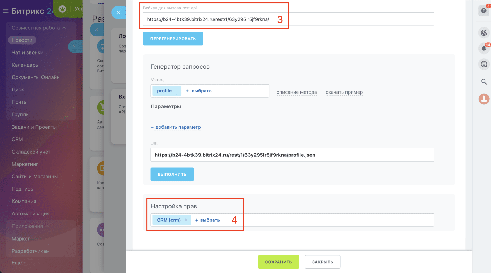Close the slider panel with X button
This screenshot has width=491, height=273.
coord(118,12)
